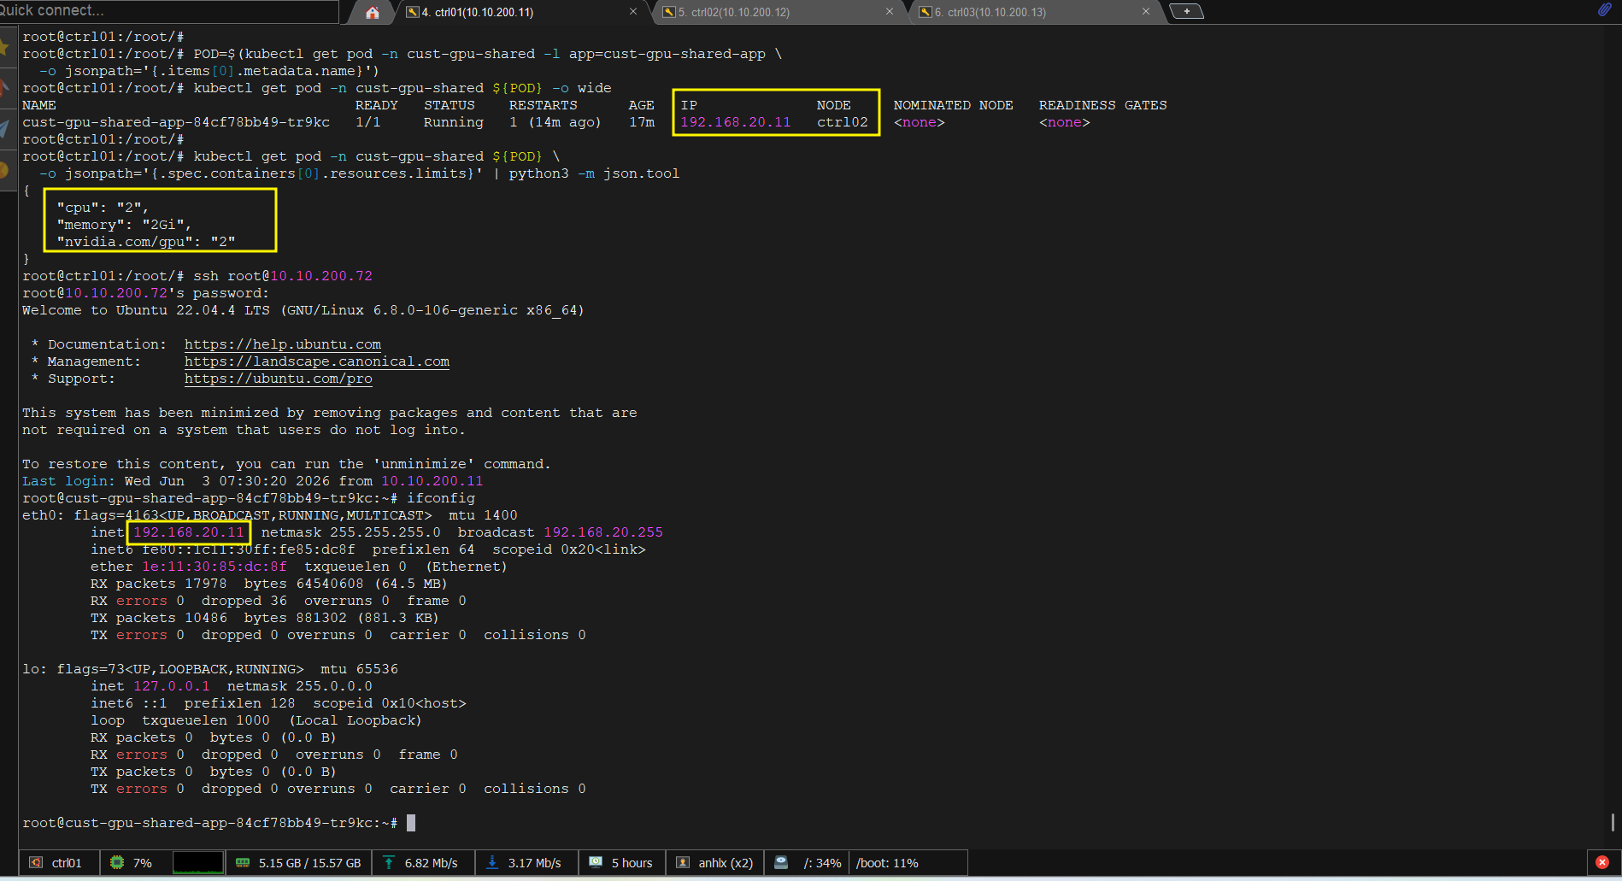1622x881 pixels.
Task: Click the READY value 1/1
Action: 368,122
